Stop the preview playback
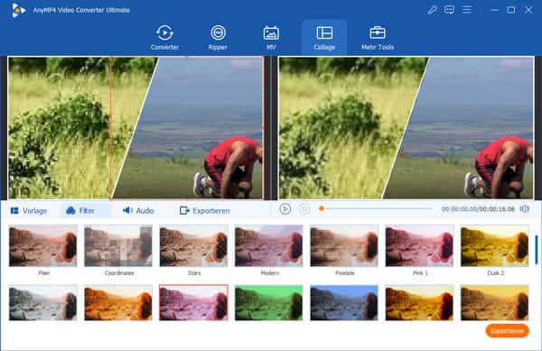542x351 pixels. click(304, 208)
